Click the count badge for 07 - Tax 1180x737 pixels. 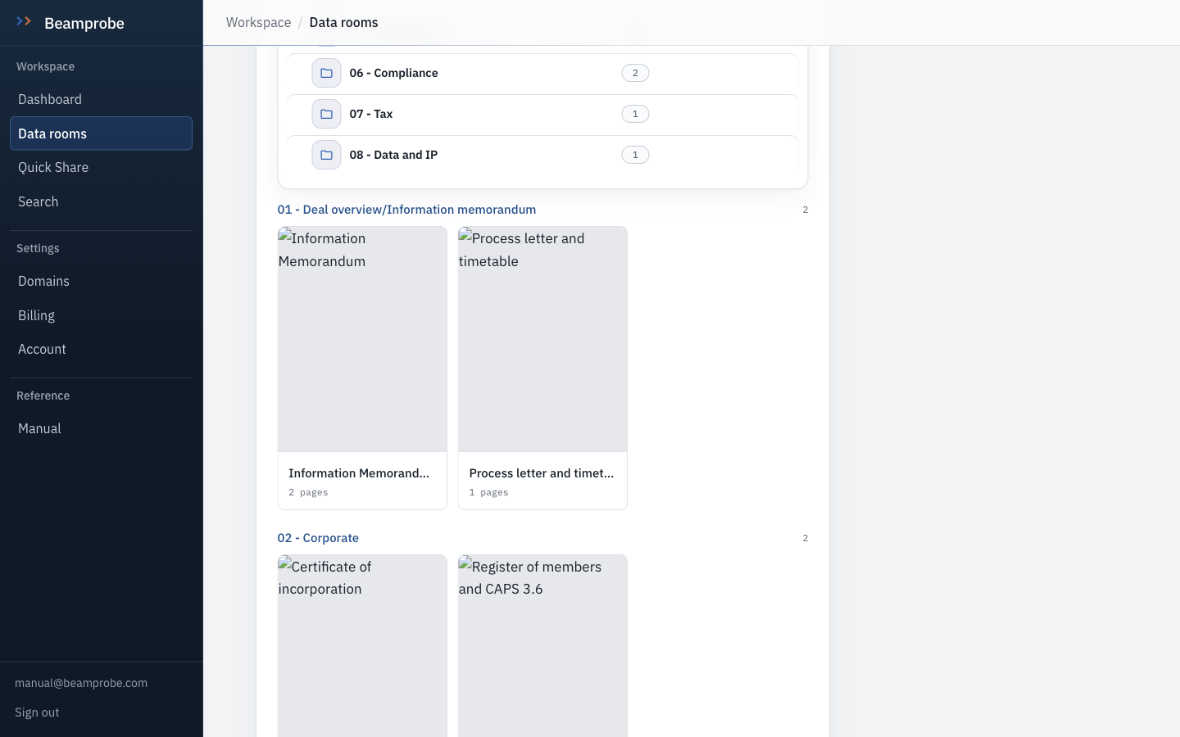click(635, 114)
